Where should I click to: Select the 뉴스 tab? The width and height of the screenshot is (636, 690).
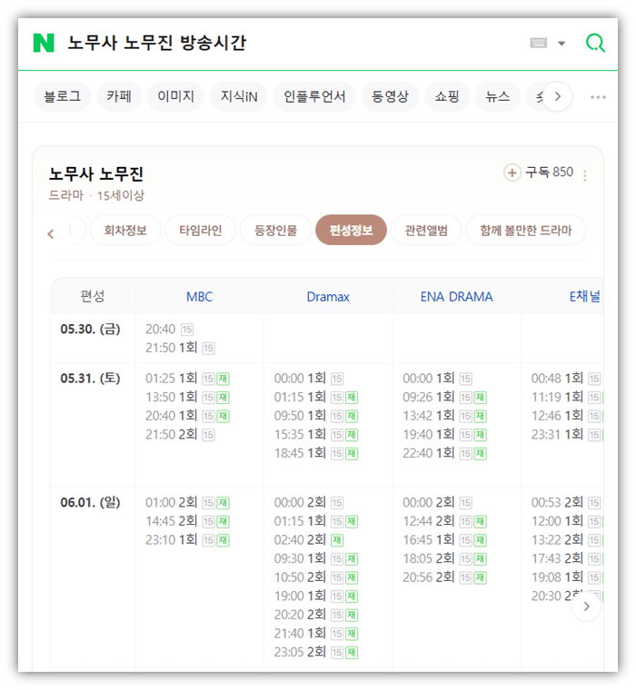[498, 96]
